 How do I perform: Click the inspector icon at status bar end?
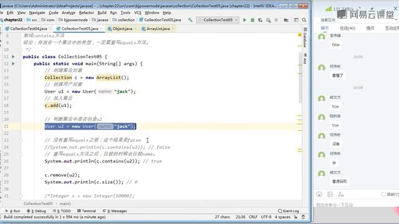[x=303, y=217]
